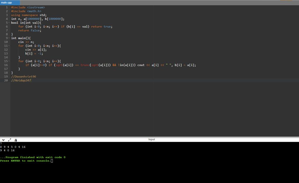Click 'Press ENTER to exit console.' prompt
This screenshot has height=183, width=299.
point(26,161)
